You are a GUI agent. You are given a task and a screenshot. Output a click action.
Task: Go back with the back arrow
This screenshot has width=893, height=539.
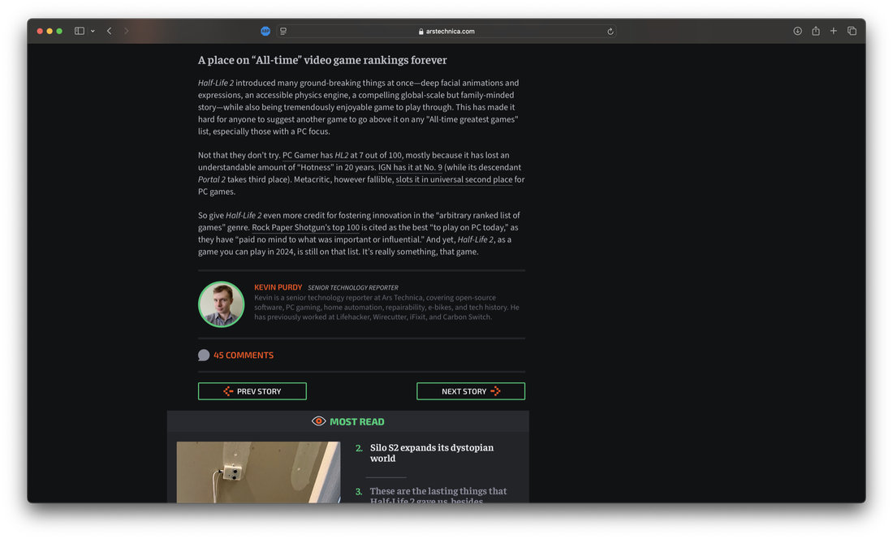point(110,32)
